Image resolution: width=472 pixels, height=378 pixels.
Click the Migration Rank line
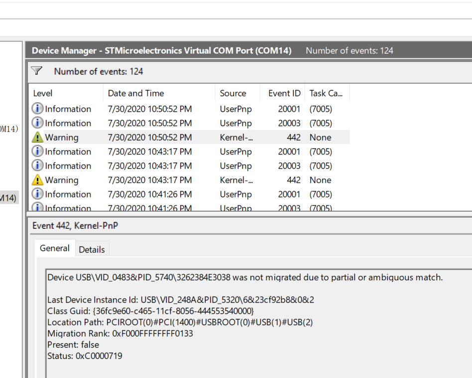click(x=120, y=334)
